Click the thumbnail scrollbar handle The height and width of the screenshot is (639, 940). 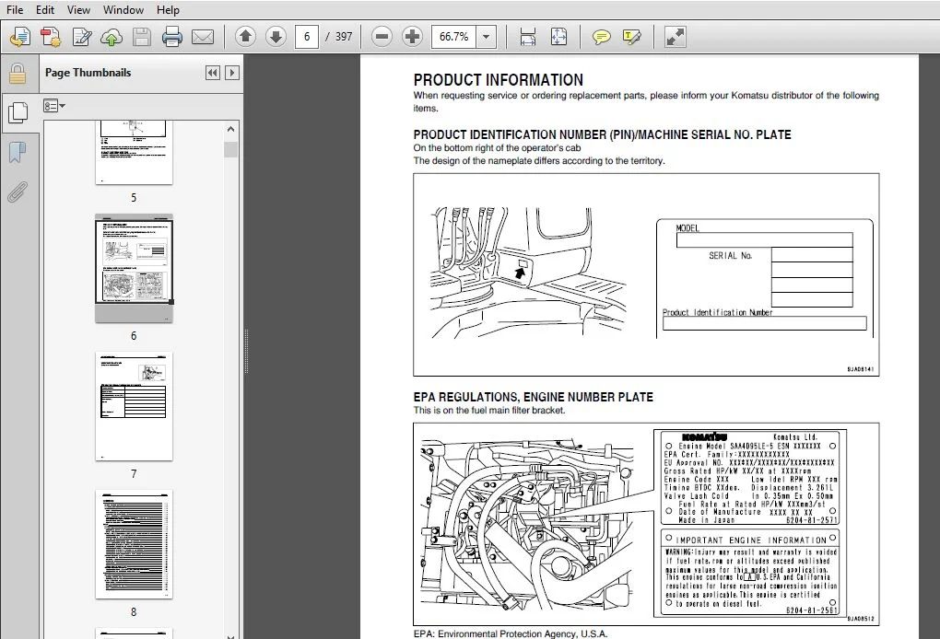pos(230,149)
